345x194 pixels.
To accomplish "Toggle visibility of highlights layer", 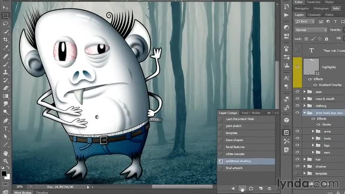I will (297, 67).
